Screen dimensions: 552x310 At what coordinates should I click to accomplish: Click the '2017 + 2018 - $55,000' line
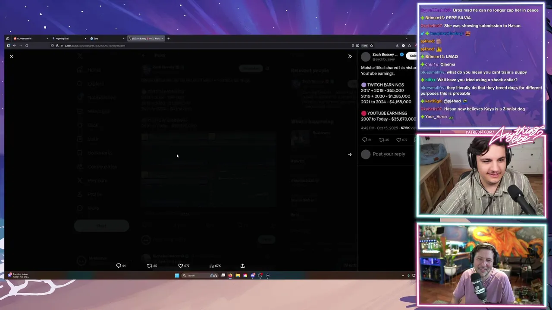click(383, 91)
